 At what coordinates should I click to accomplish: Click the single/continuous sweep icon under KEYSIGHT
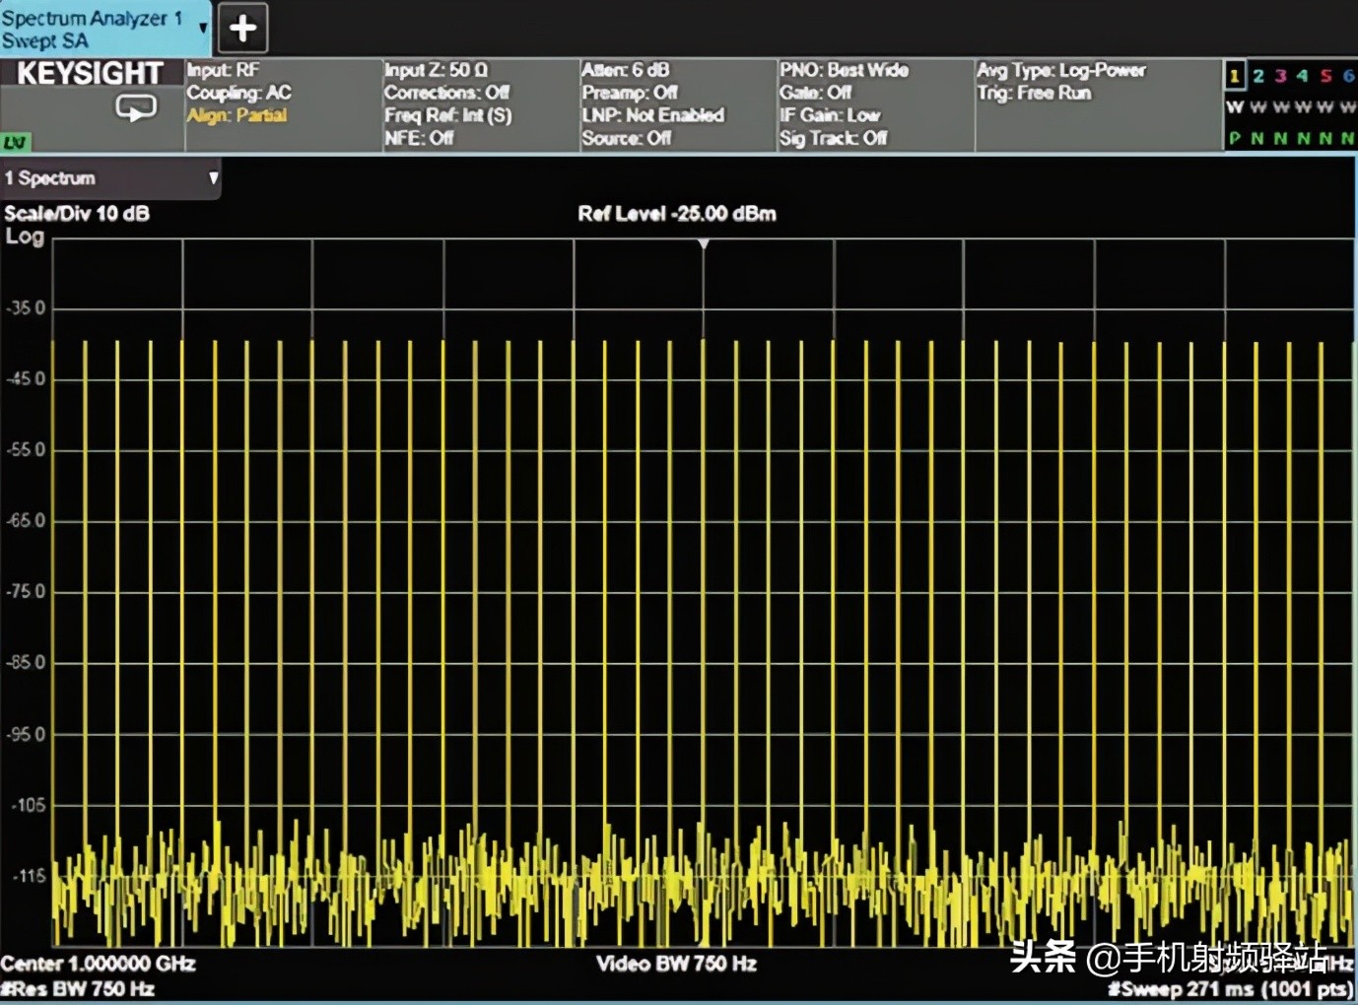(x=136, y=107)
